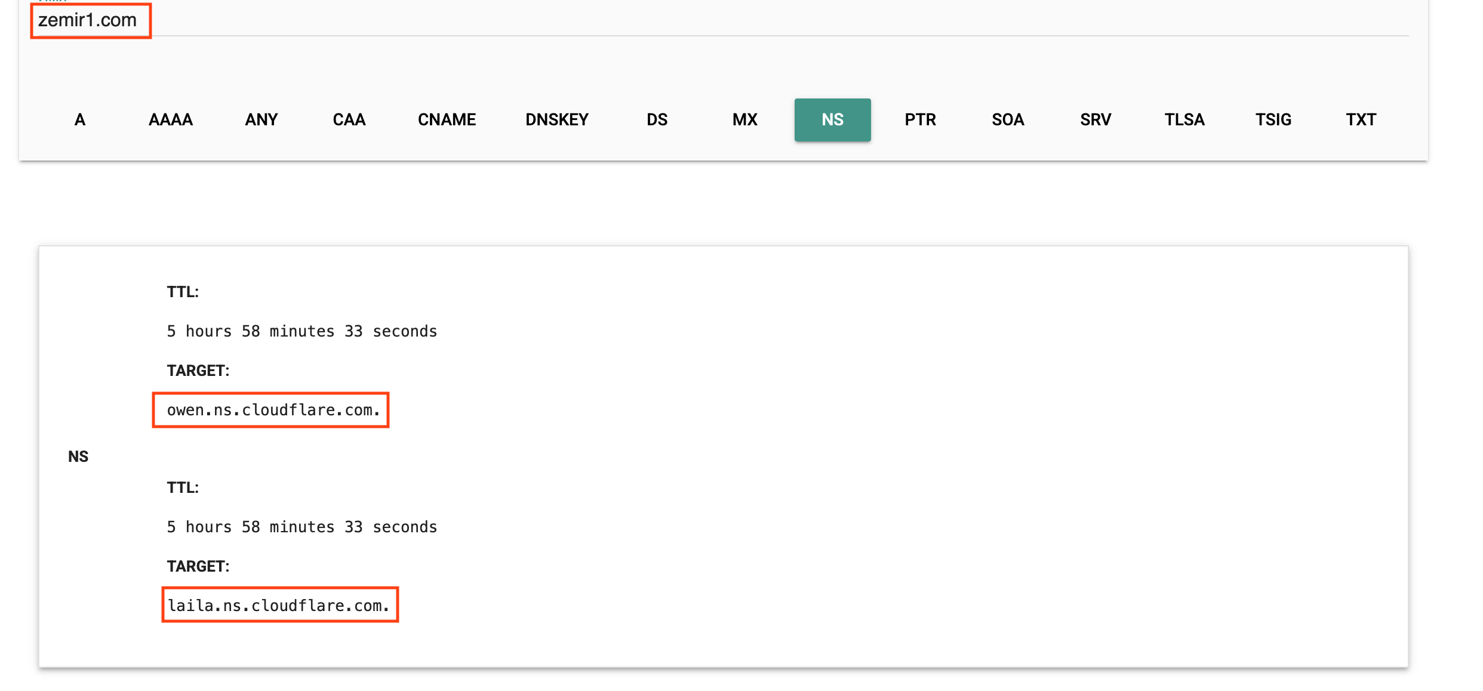
Task: Look up TXT records
Action: [x=1361, y=120]
